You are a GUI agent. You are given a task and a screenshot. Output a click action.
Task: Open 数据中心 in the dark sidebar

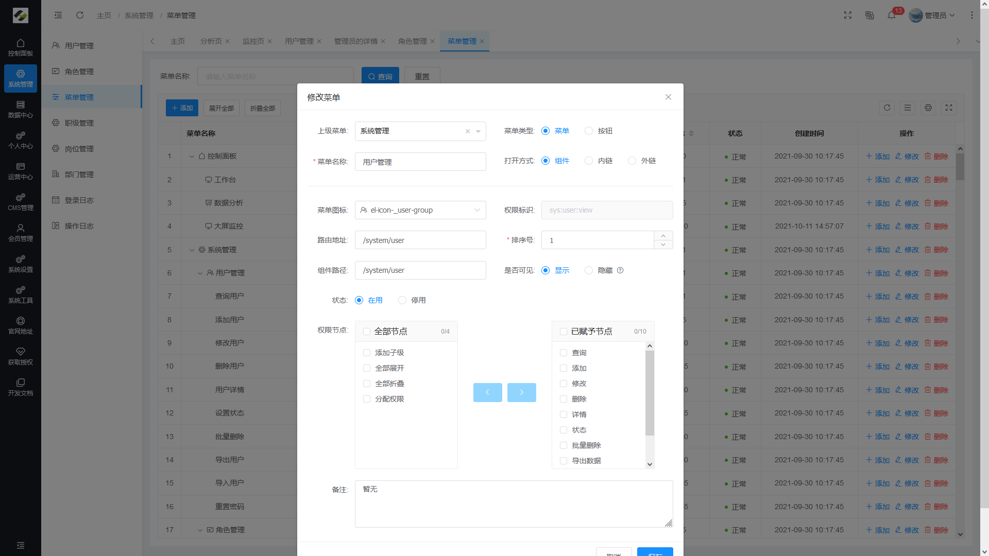tap(21, 110)
